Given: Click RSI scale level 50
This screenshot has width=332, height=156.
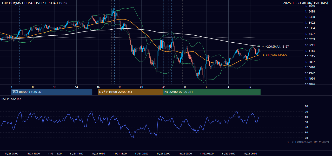Looking at the screenshot, I should click(x=306, y=122).
